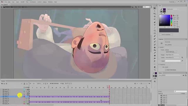Click the Add to Swatches button
This screenshot has height=106, width=188.
point(166,34)
